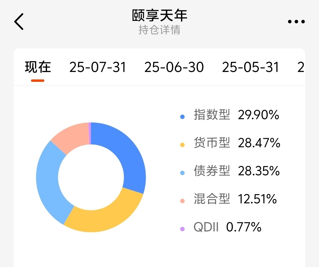This screenshot has width=319, height=267.
Task: Click the yellow dot next to 货币型
Action: click(182, 145)
